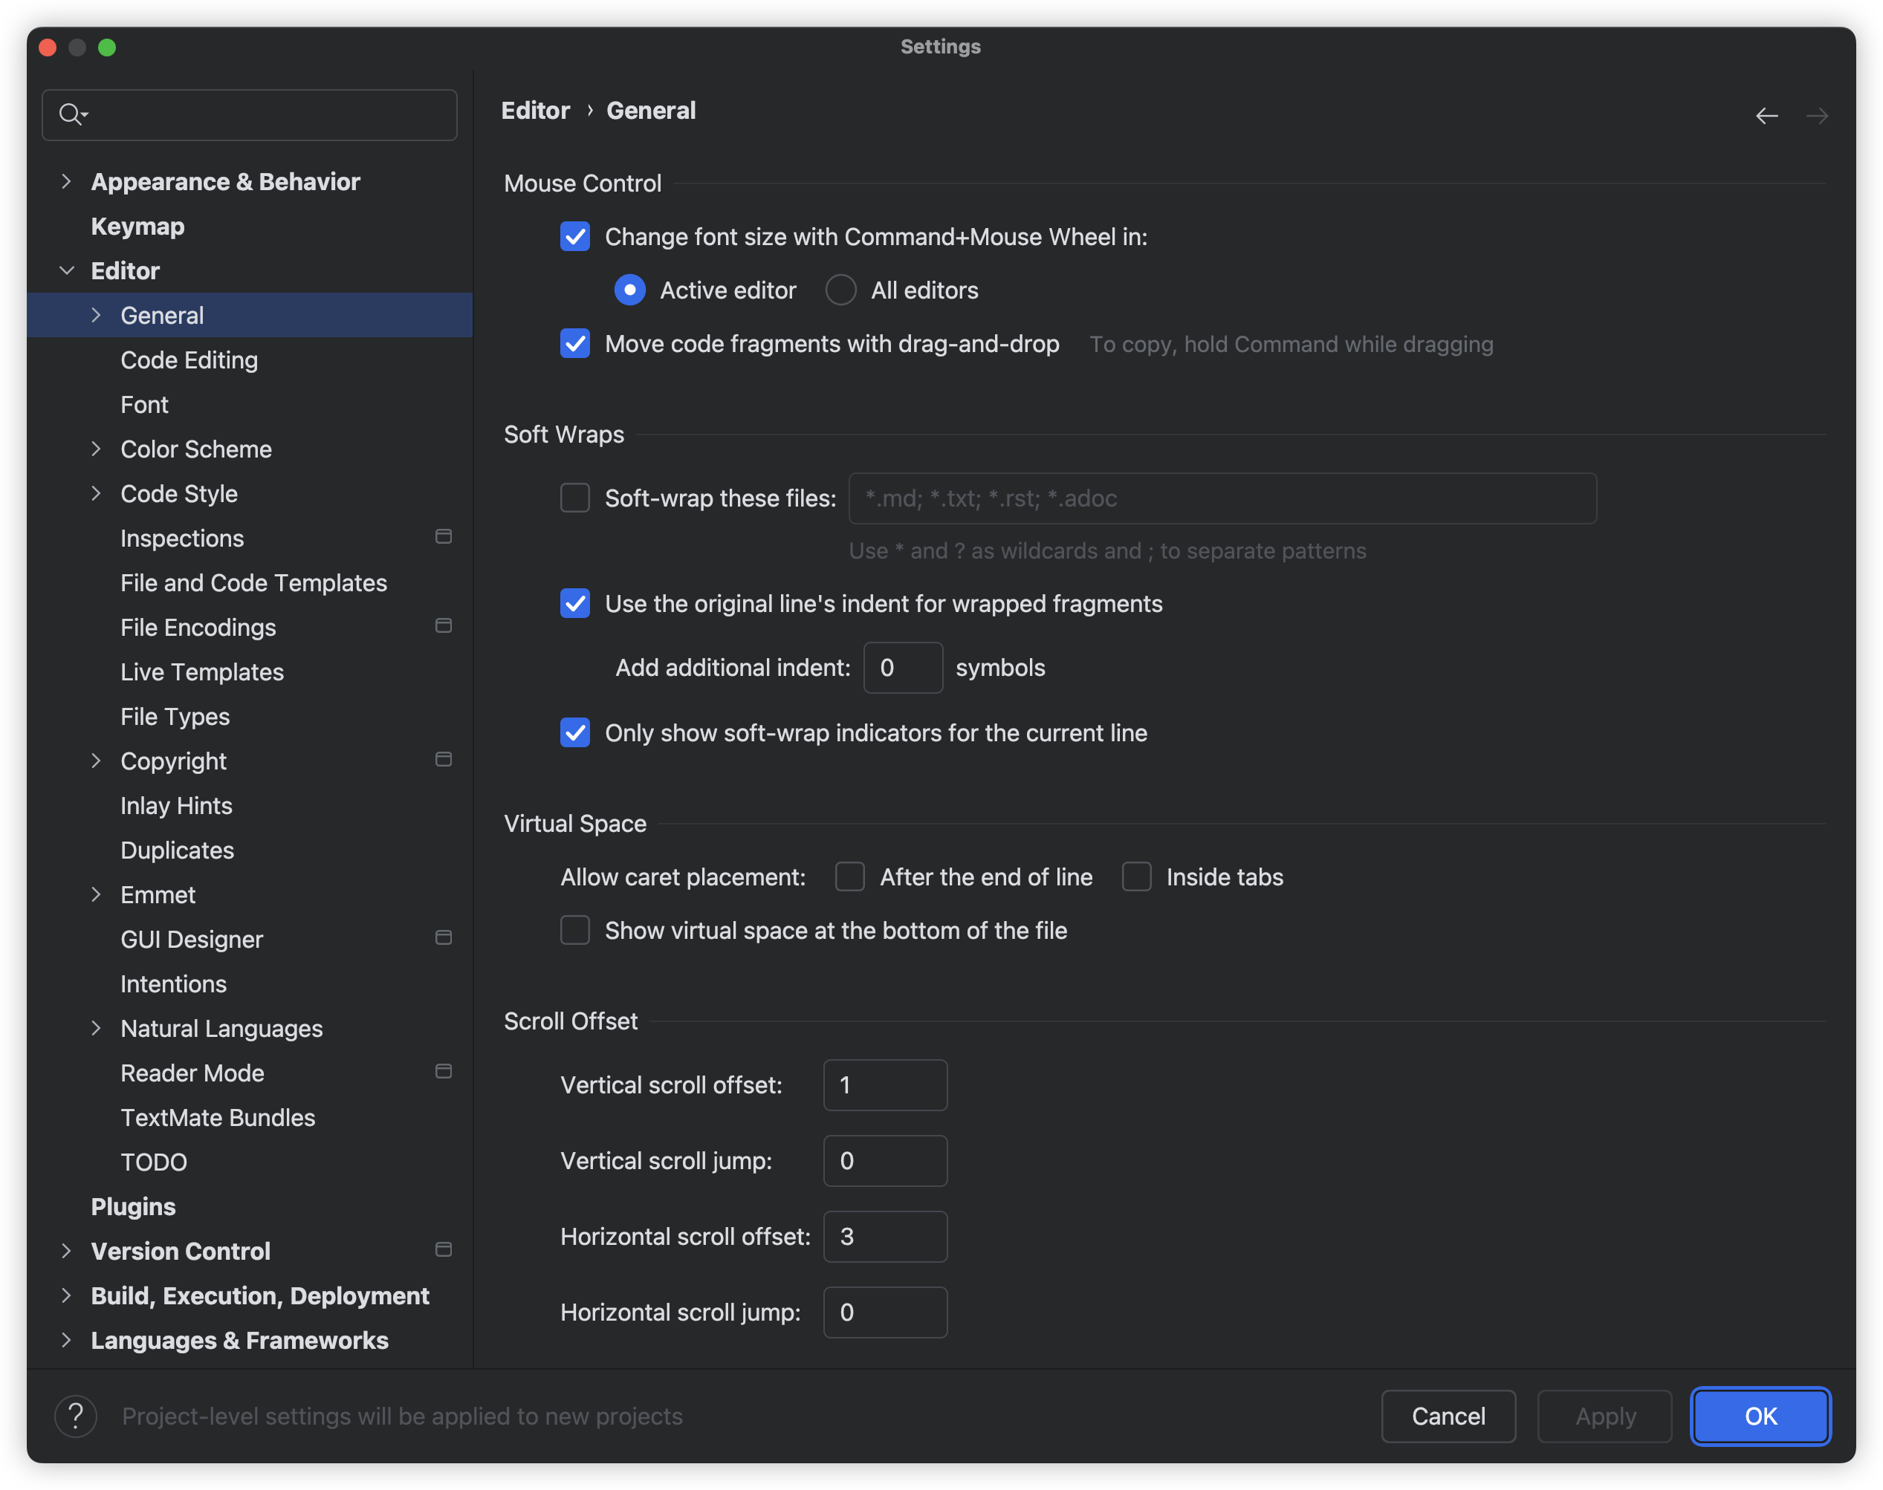The width and height of the screenshot is (1883, 1490).
Task: Click the search magnifier icon
Action: [x=70, y=114]
